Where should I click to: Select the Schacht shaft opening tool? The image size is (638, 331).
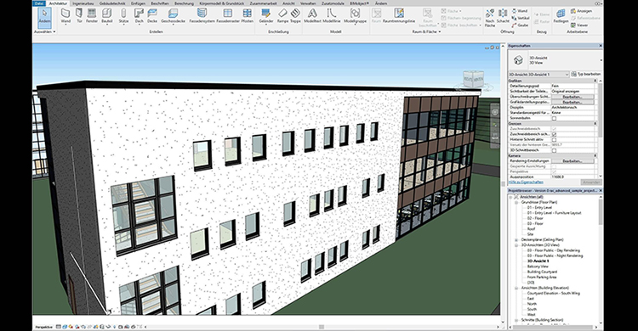coord(503,16)
